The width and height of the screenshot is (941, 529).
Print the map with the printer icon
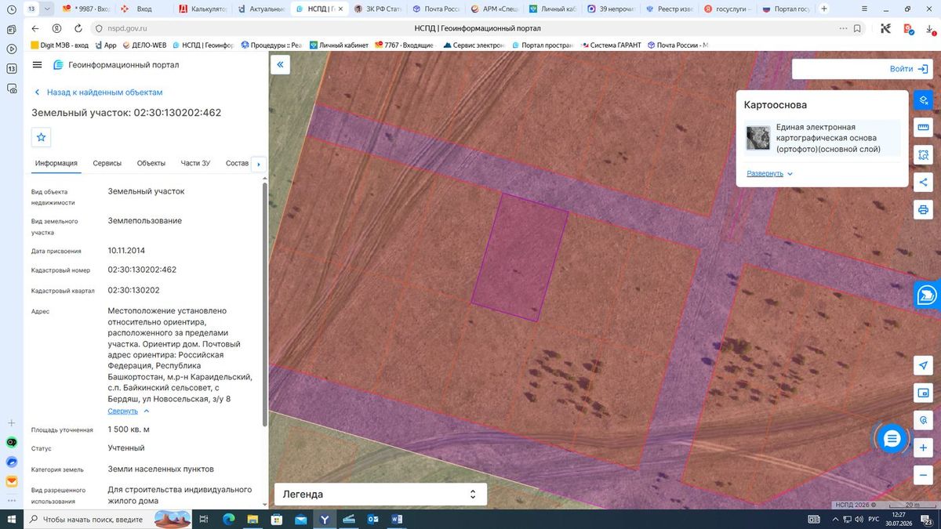click(923, 210)
